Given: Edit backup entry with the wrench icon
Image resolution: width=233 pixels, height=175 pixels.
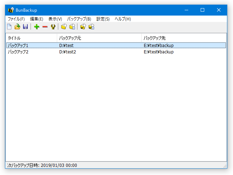Looking at the screenshot, I should (53, 27).
